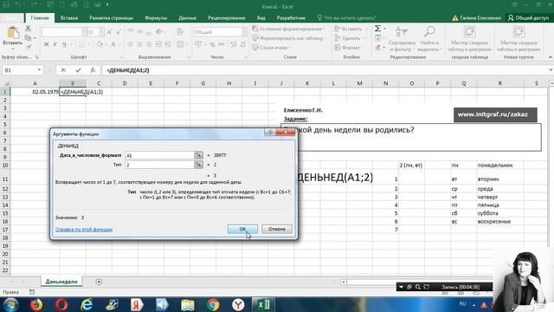Add a new sheet with the plus icon
The width and height of the screenshot is (554, 312).
coord(99,282)
